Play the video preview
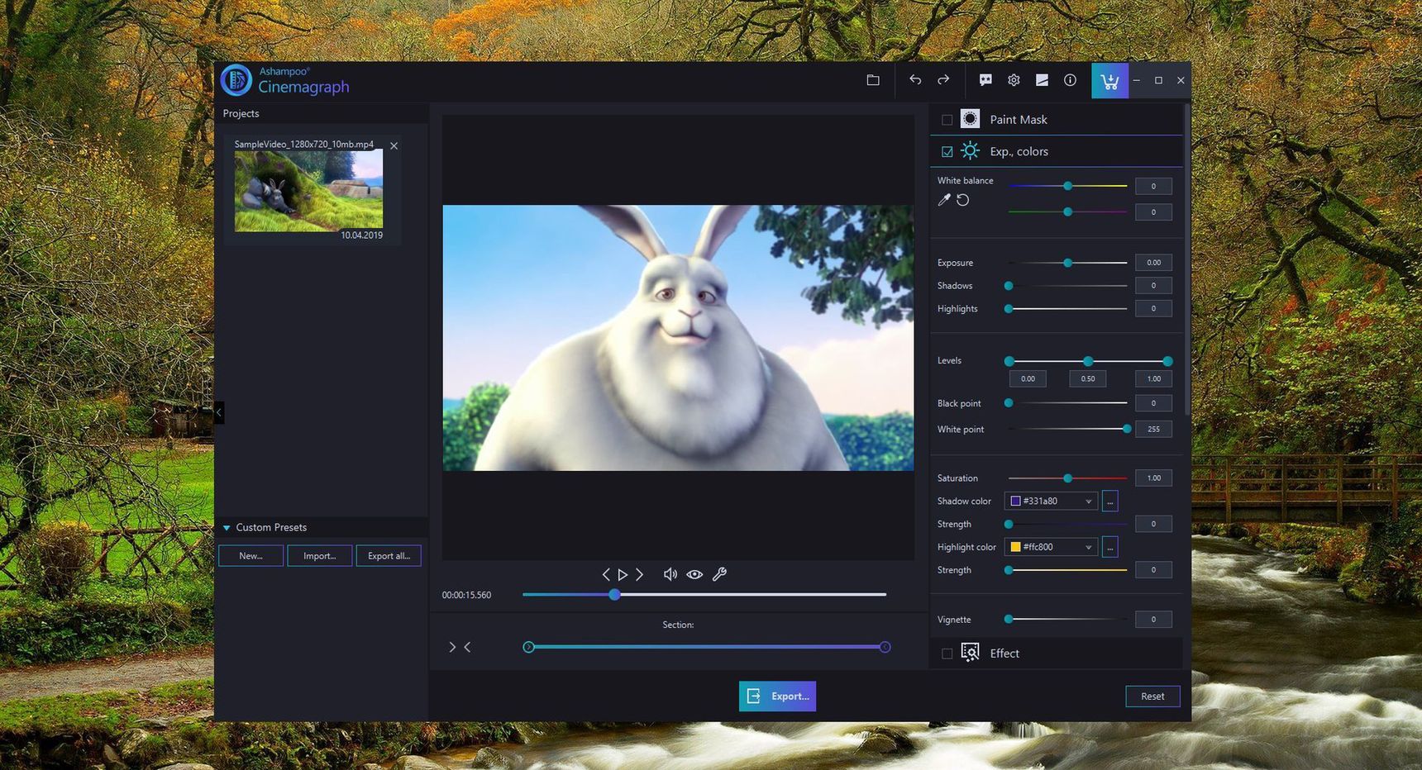The image size is (1422, 770). (623, 574)
